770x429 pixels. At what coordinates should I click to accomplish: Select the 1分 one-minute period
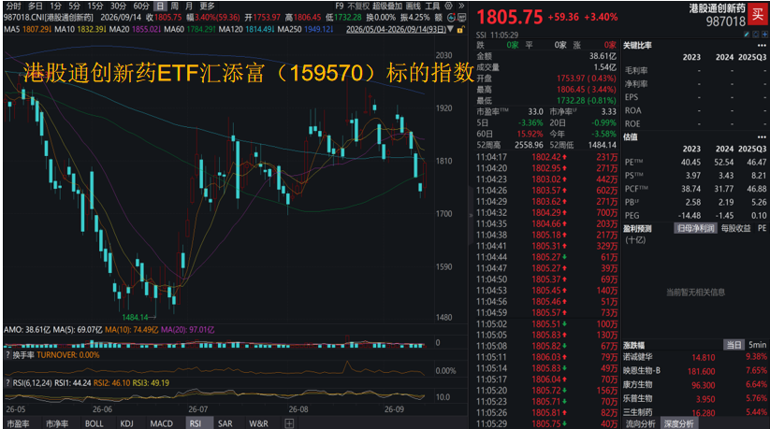pos(55,6)
